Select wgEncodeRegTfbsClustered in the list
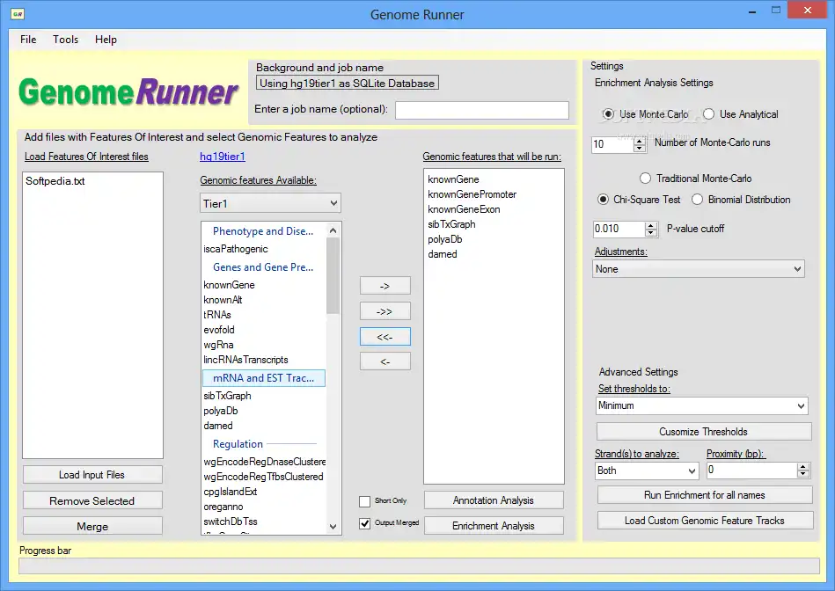835x591 pixels. point(263,477)
